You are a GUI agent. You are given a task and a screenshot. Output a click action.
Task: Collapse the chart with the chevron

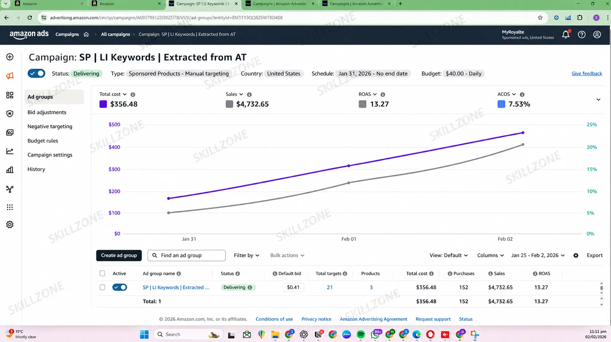(x=598, y=100)
